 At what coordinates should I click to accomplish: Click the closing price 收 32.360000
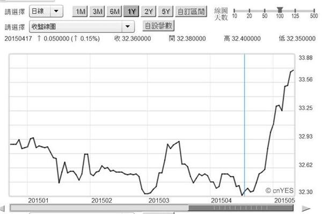coord(133,39)
